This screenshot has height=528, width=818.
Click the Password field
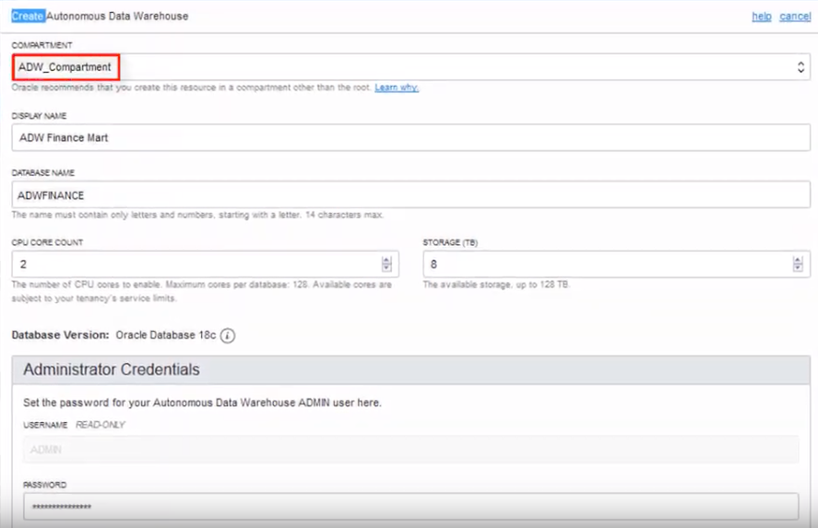coord(410,506)
